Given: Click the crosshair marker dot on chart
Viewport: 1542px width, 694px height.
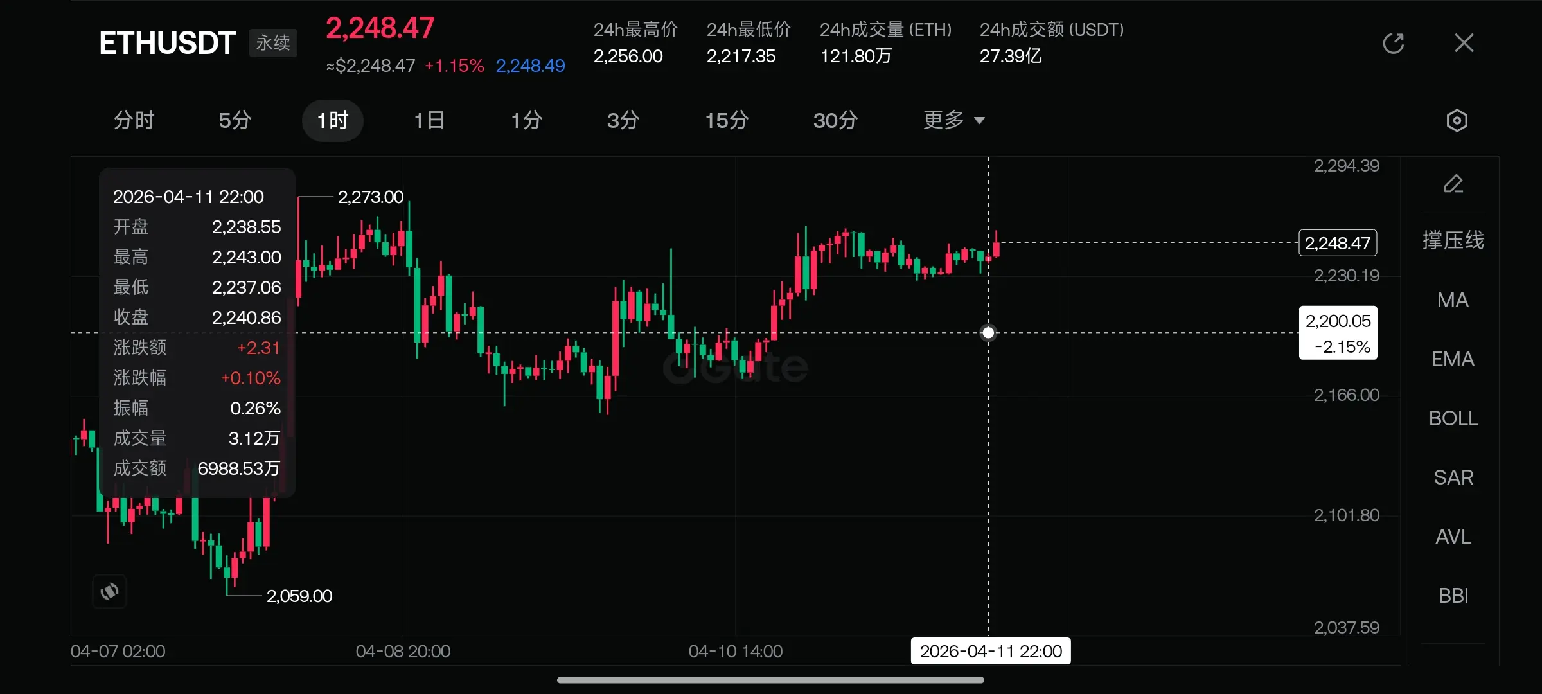Looking at the screenshot, I should click(988, 333).
